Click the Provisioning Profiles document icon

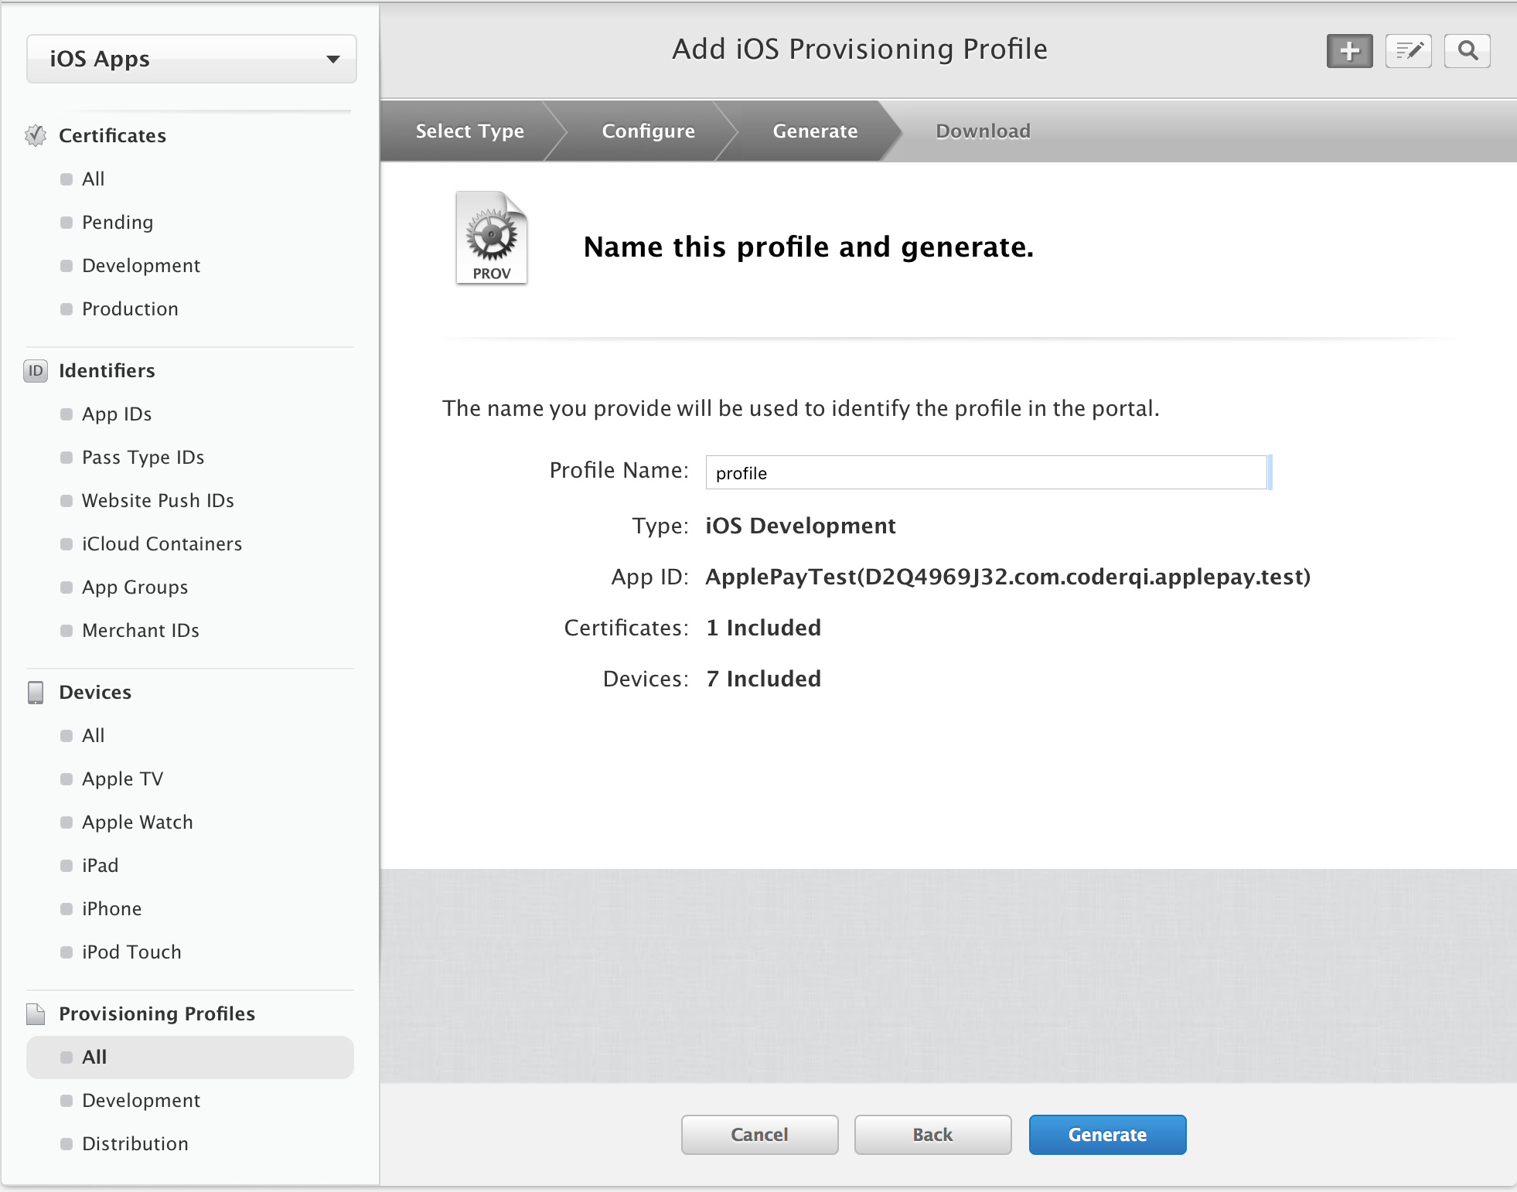point(36,1013)
